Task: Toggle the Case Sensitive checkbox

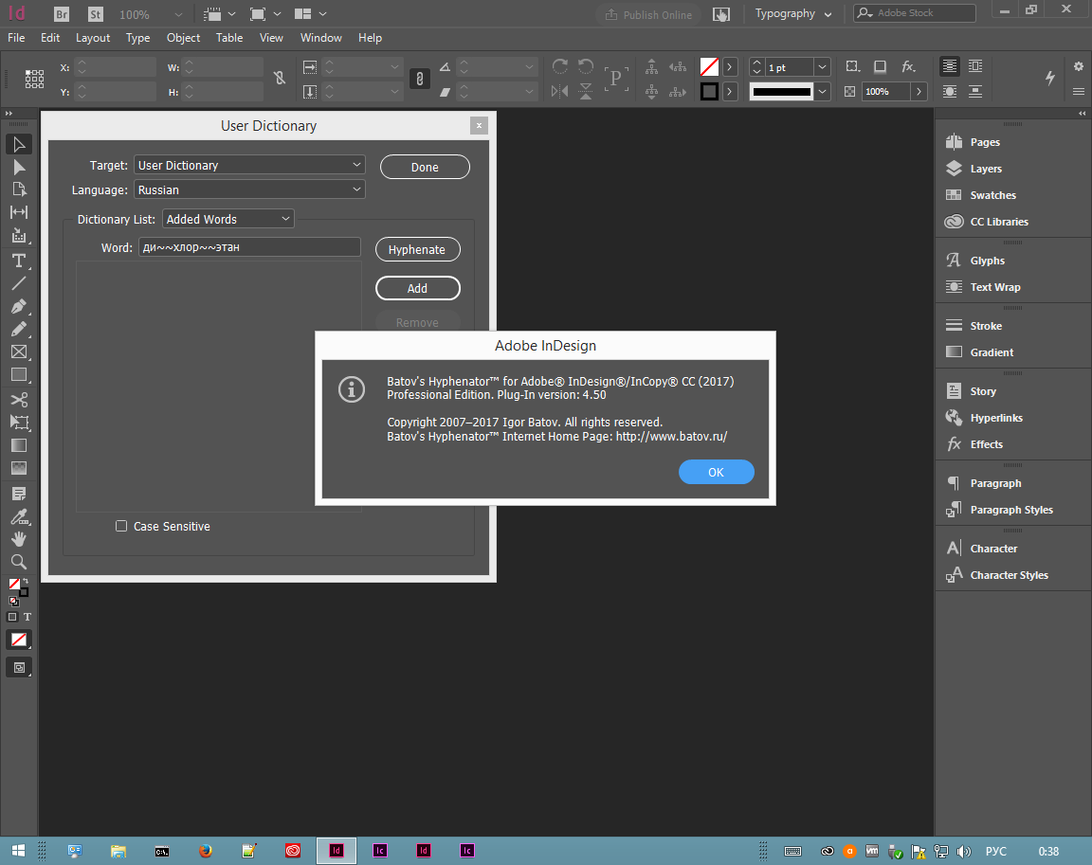Action: click(121, 526)
